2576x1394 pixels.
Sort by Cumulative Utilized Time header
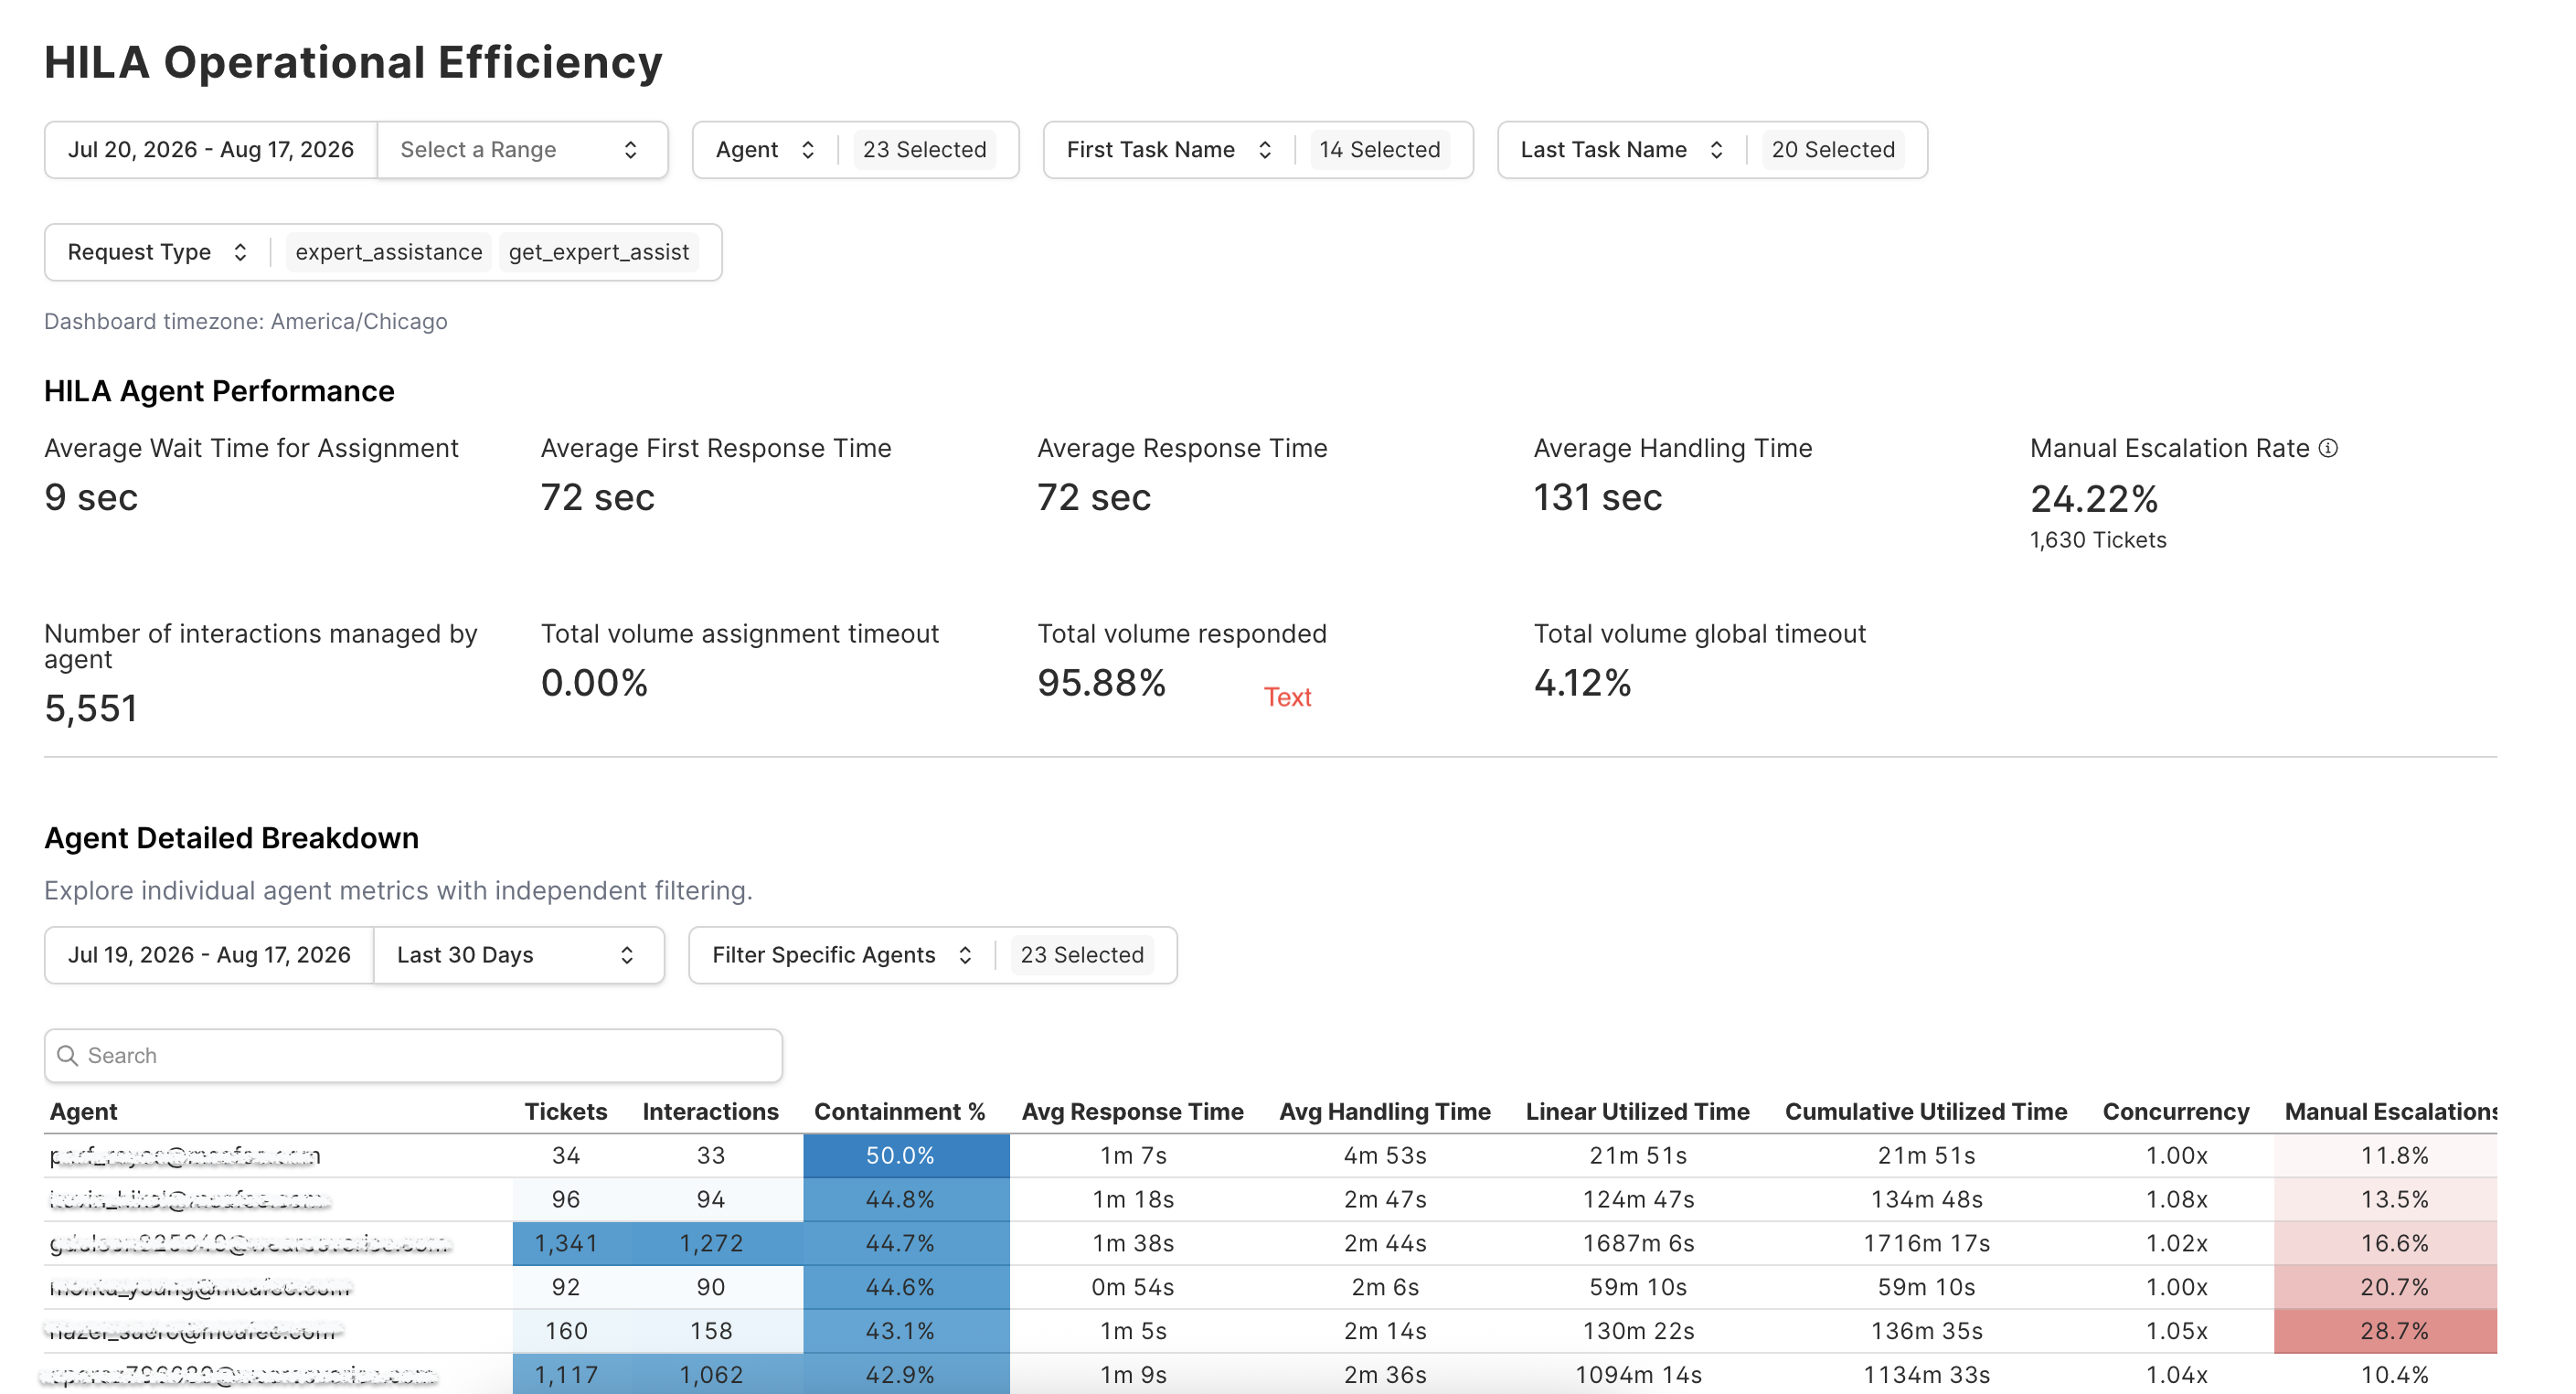(1925, 1111)
